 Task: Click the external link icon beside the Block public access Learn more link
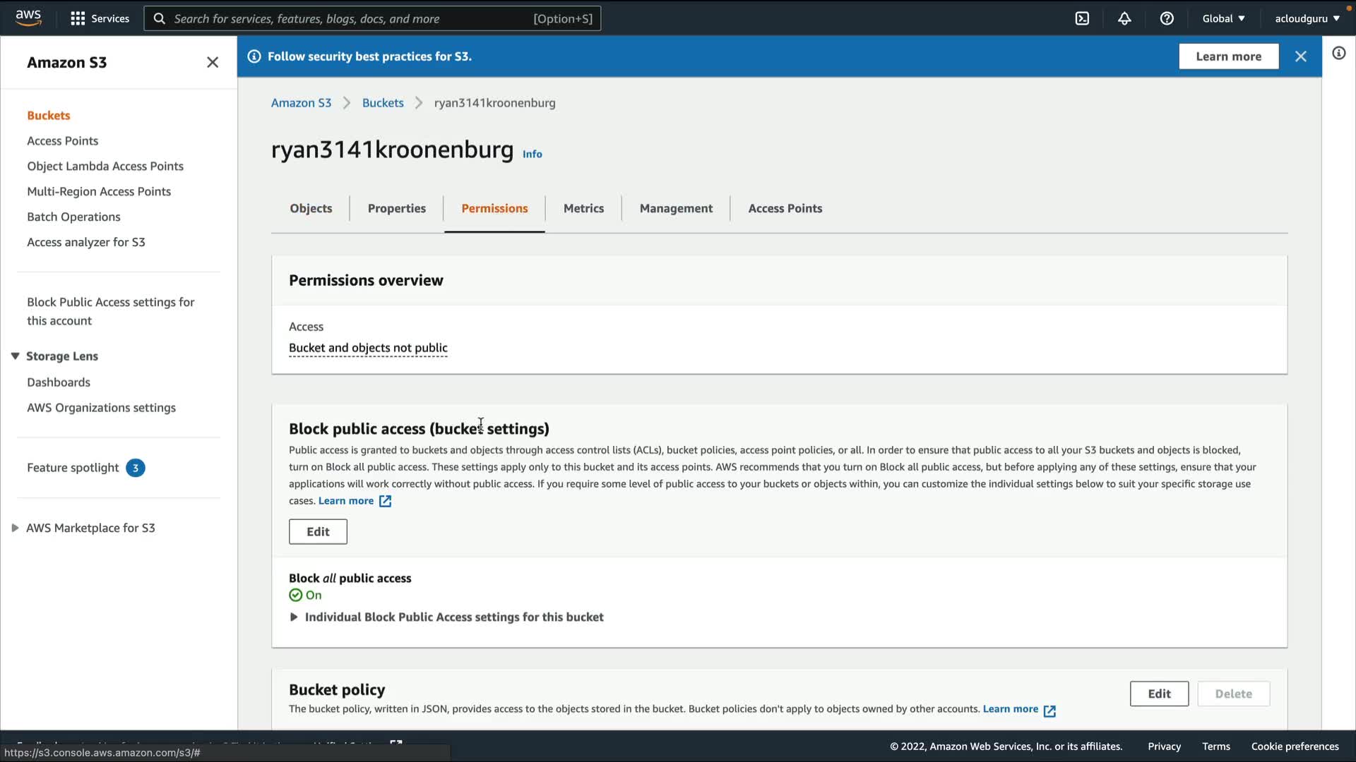click(x=385, y=501)
